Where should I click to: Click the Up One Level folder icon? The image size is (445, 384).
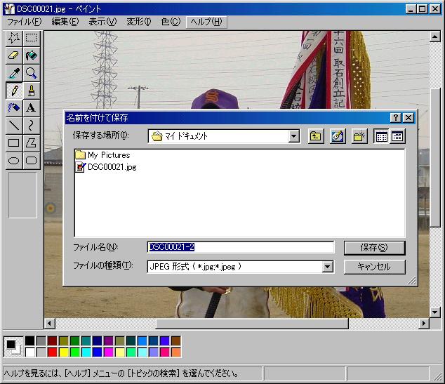316,136
